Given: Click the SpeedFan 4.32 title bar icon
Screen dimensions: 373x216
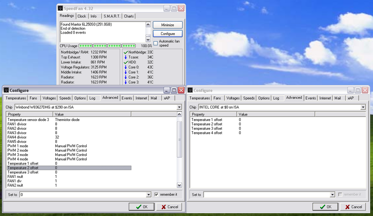Looking at the screenshot, I should (60, 8).
